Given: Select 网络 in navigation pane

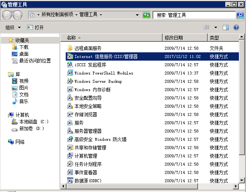Looking at the screenshot, I should click(20, 142).
